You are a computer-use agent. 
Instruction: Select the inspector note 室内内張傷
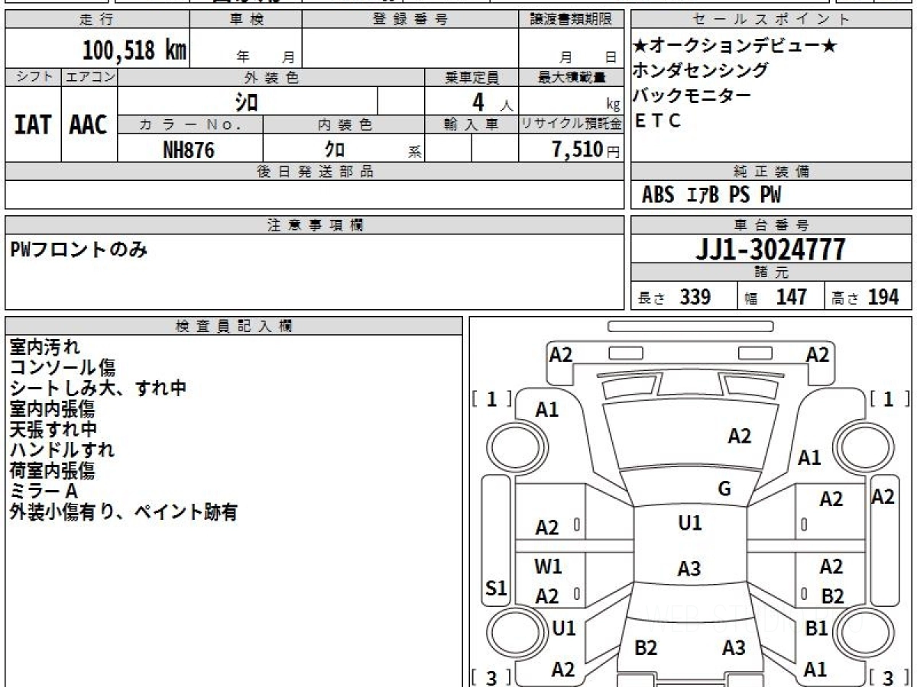(x=53, y=409)
